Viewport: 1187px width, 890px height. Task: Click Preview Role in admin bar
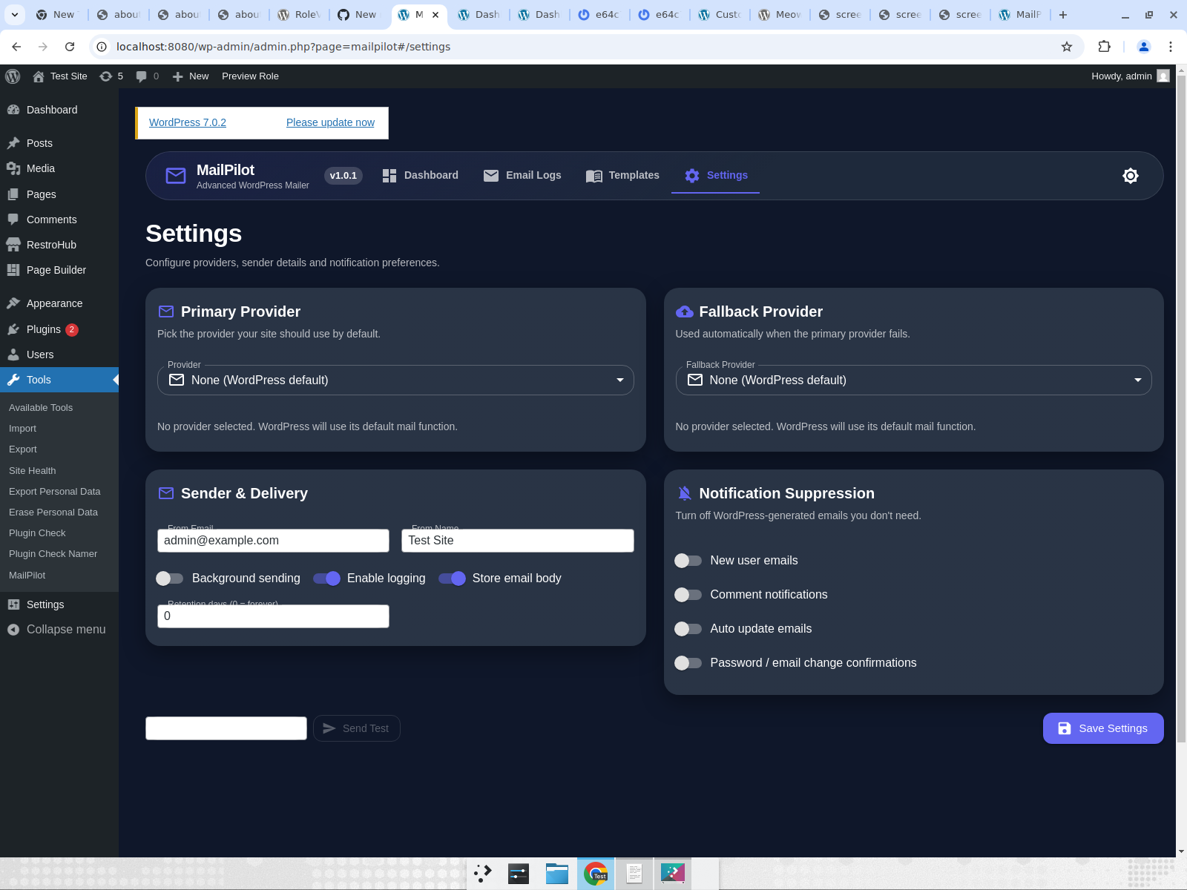(x=250, y=76)
